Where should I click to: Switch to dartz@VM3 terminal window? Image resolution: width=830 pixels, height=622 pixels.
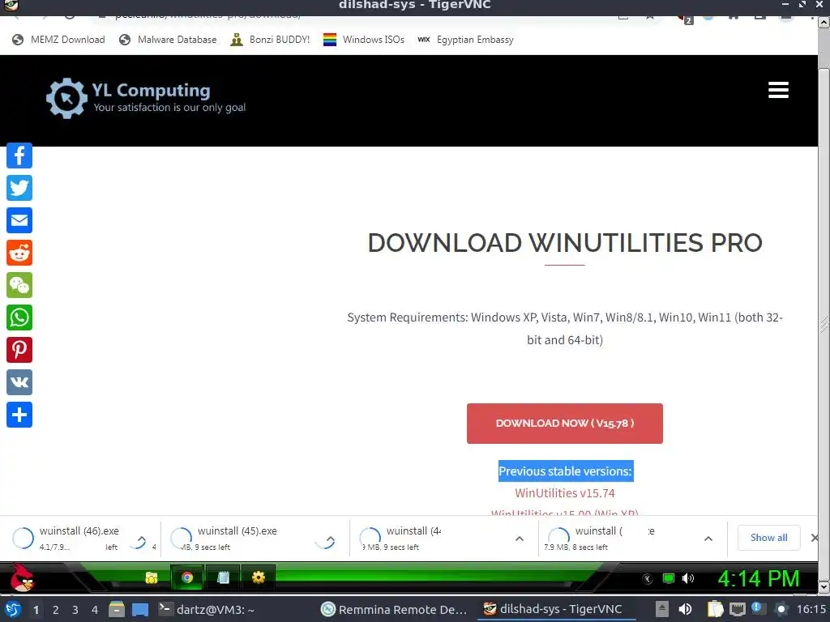coord(207,610)
